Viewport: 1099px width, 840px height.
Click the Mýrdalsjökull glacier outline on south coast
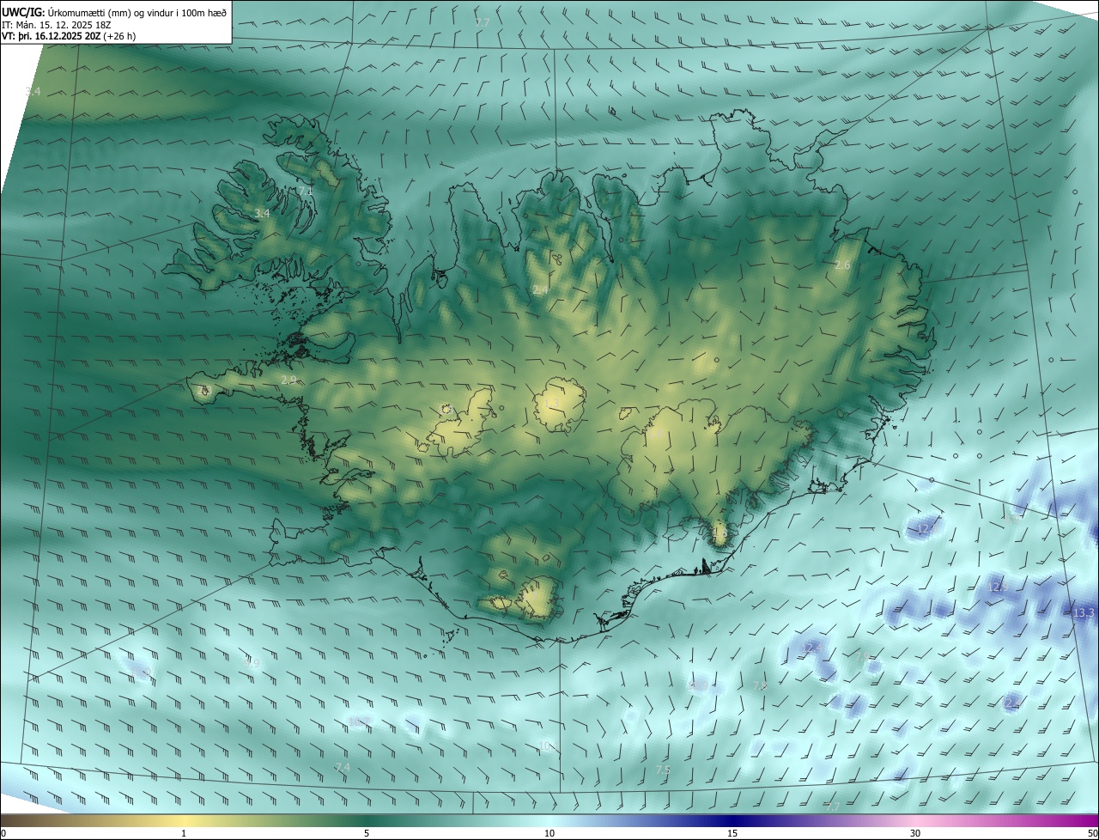(x=539, y=597)
